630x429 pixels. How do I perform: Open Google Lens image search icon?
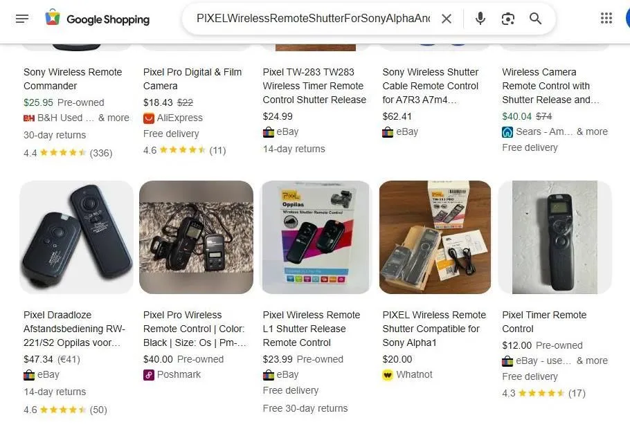pos(508,19)
